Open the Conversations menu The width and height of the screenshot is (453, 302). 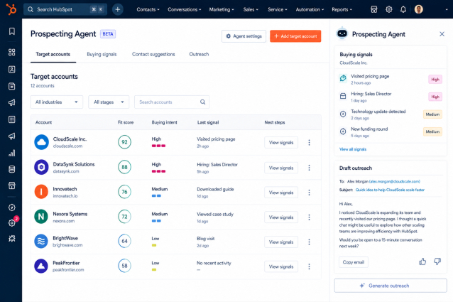[x=185, y=9]
